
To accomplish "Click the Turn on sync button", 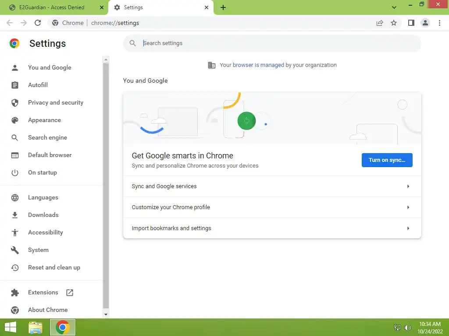I will point(387,160).
